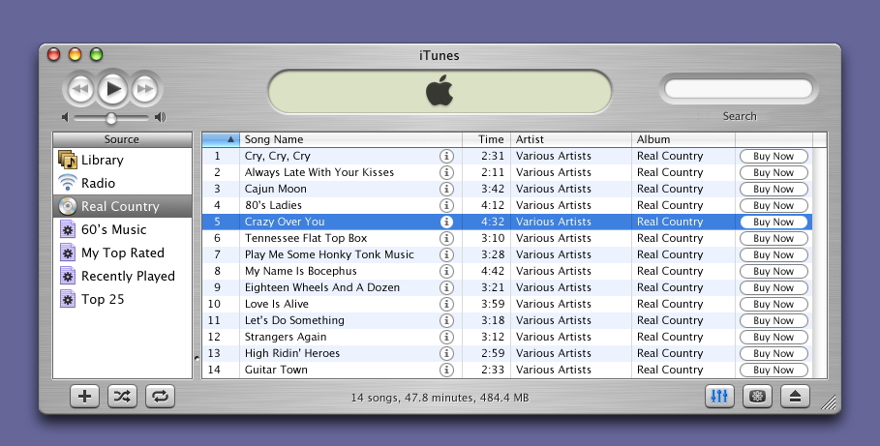This screenshot has height=446, width=880.
Task: Click the green zoom window button
Action: [97, 54]
